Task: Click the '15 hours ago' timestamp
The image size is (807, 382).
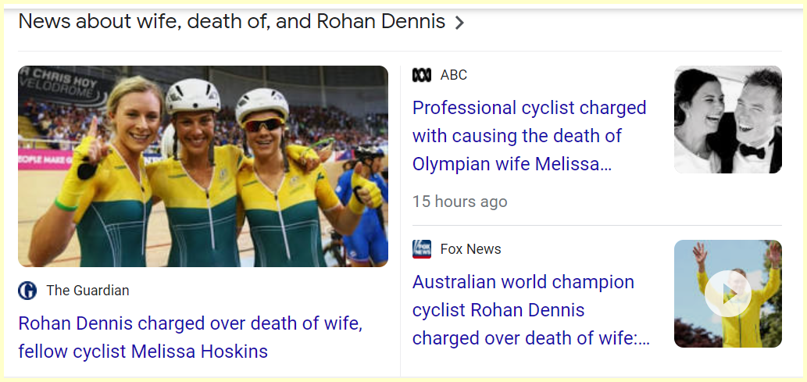Action: coord(459,202)
